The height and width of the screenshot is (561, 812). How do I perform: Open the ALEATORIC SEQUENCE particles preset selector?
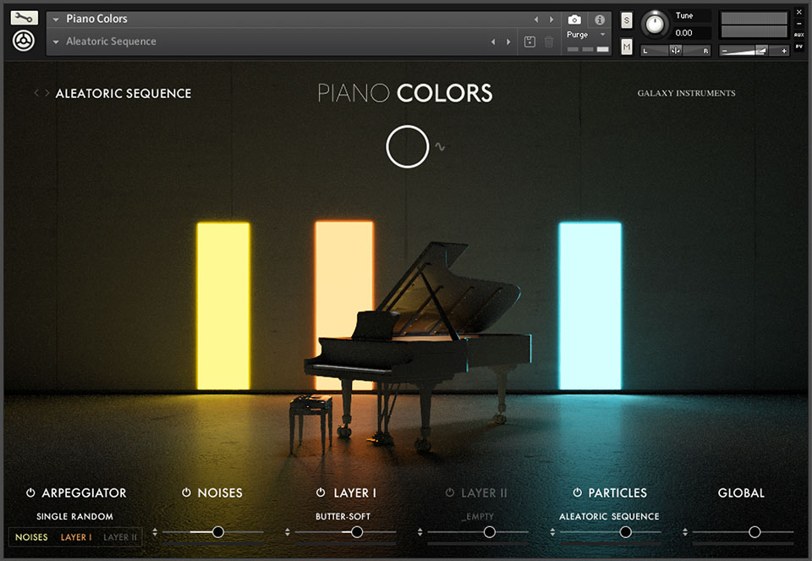(609, 516)
